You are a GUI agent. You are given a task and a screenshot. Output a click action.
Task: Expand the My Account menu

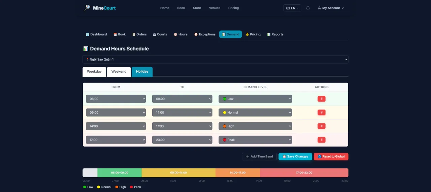click(331, 8)
